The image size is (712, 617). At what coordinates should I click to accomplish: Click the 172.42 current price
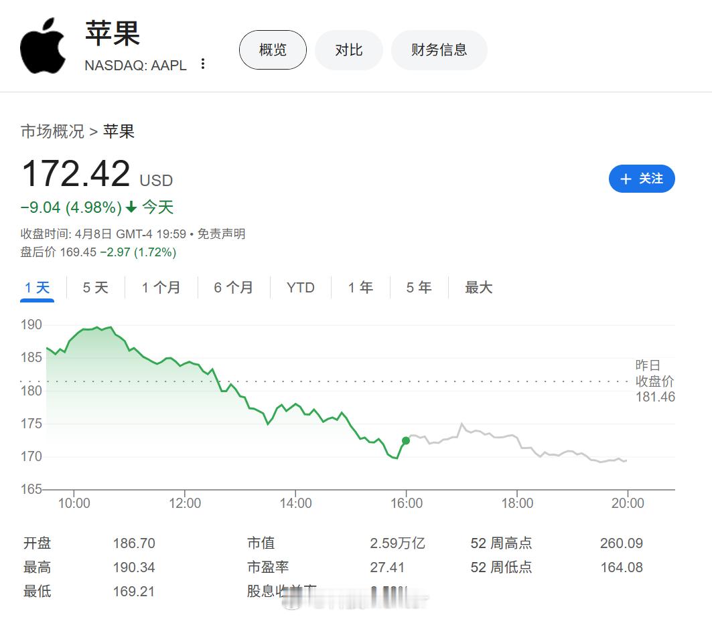(76, 173)
